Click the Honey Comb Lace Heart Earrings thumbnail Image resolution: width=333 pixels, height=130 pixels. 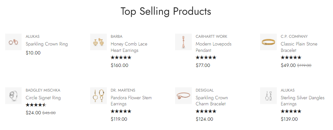98,42
